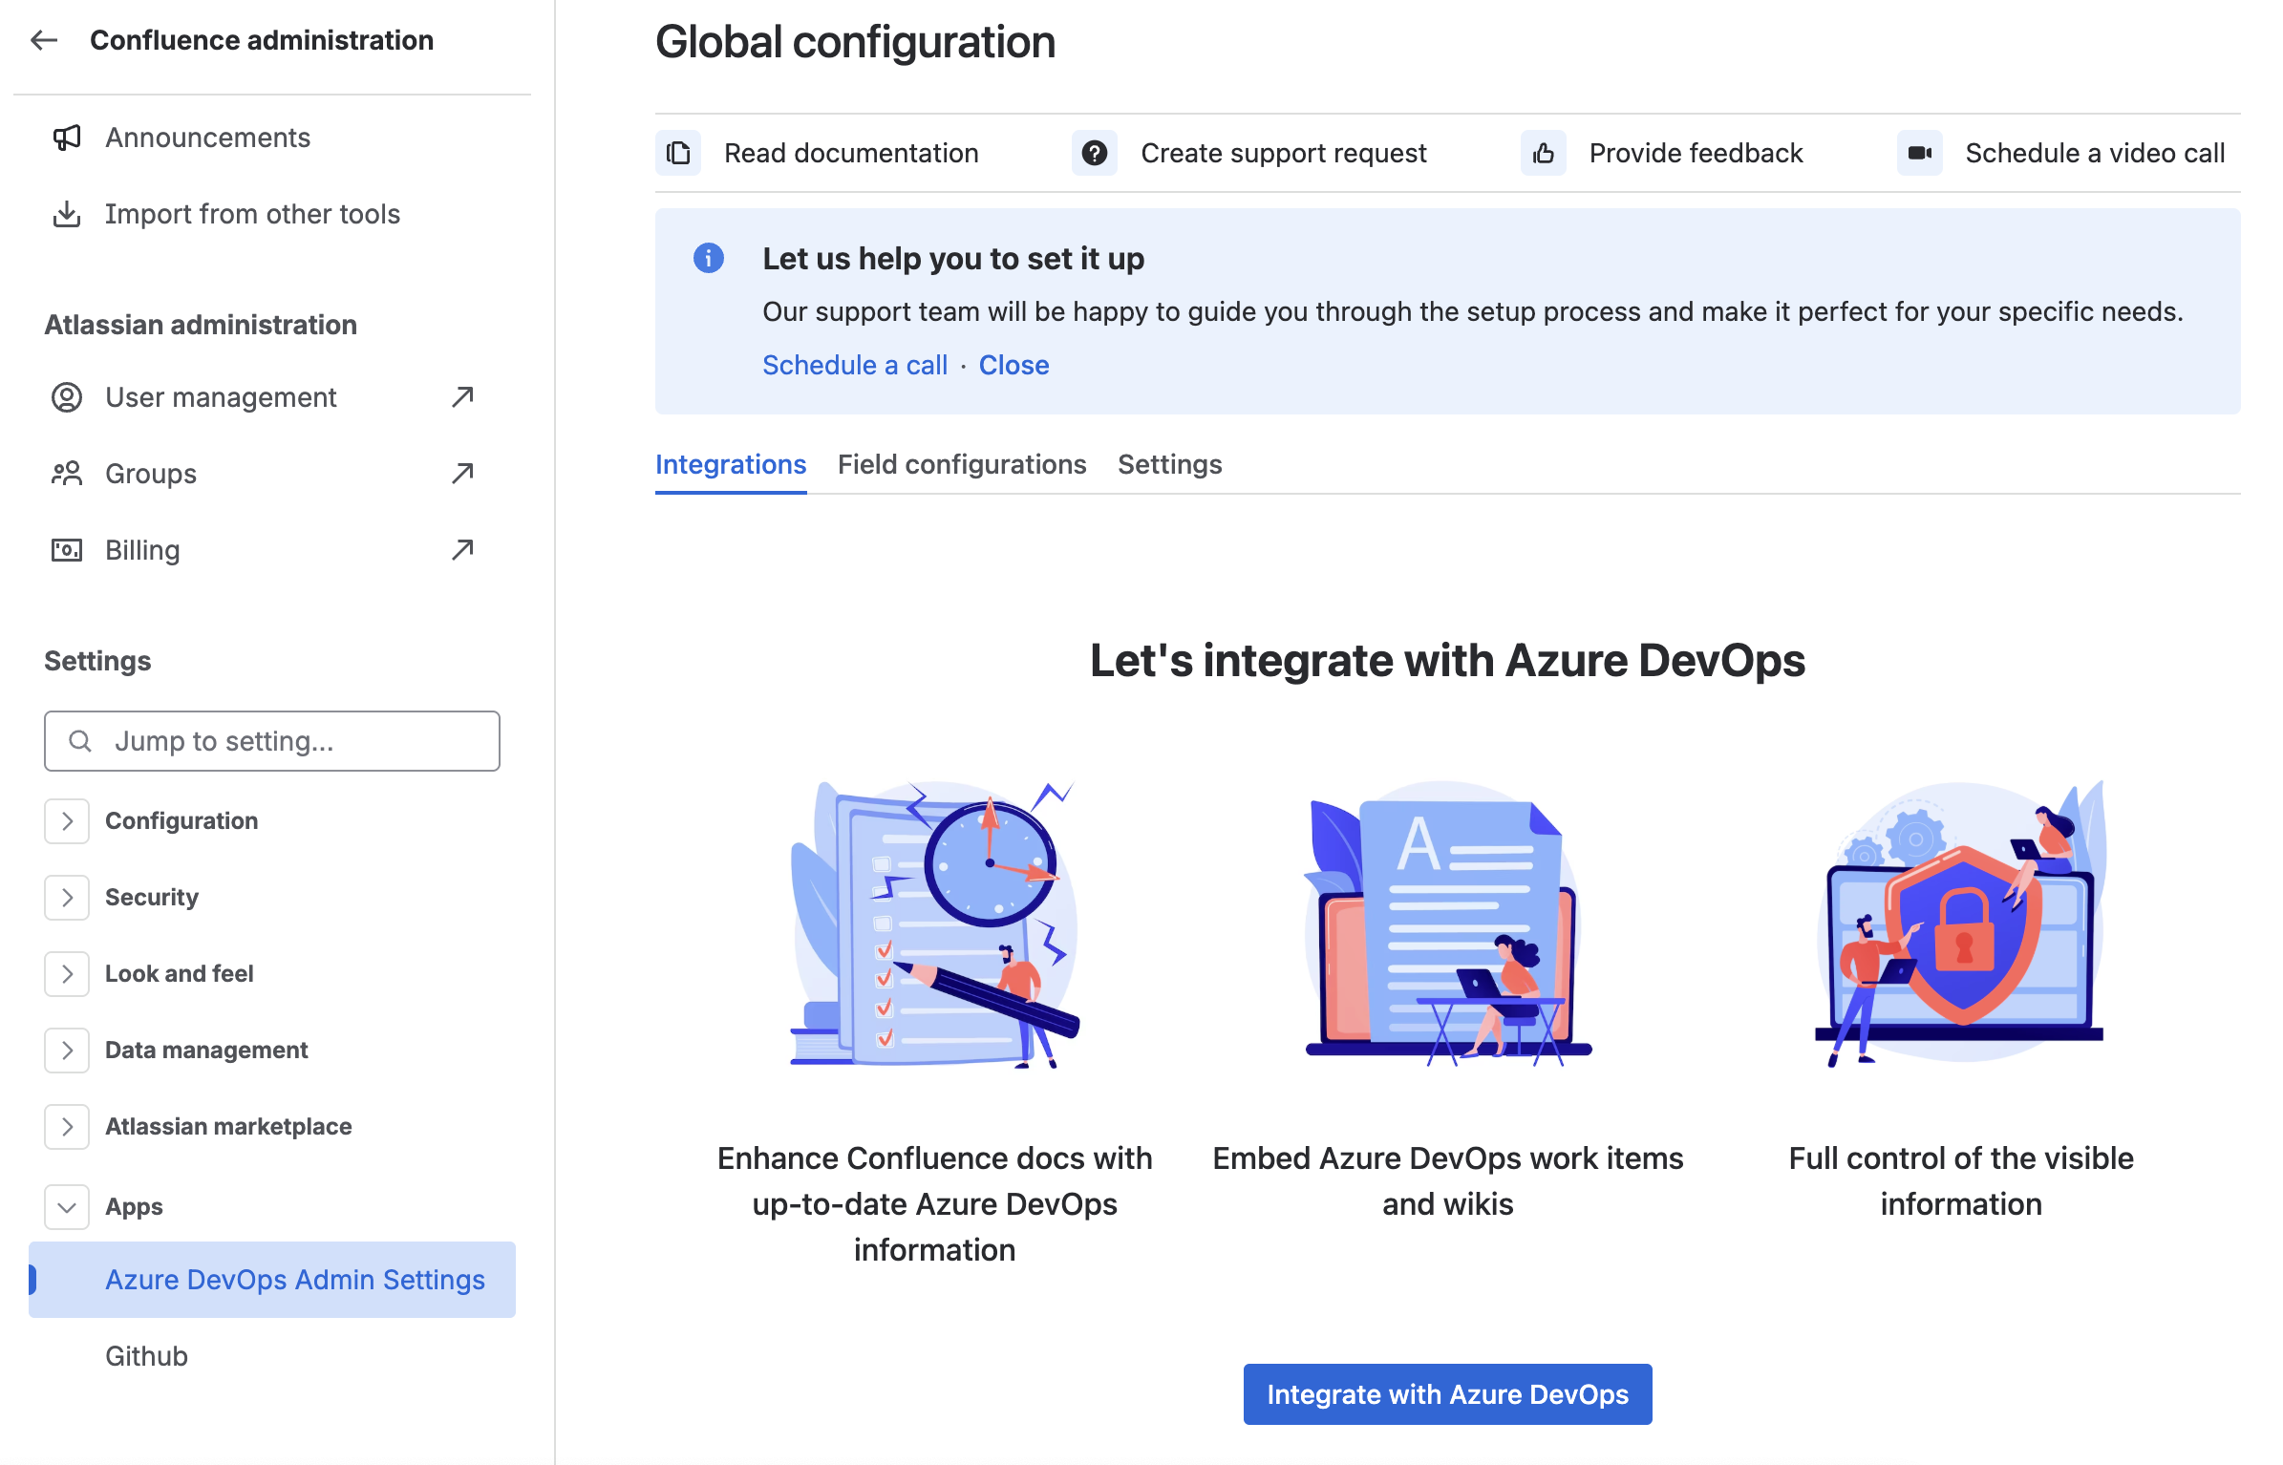Click the back arrow beside Confluence administration
The width and height of the screenshot is (2283, 1465).
coord(44,40)
